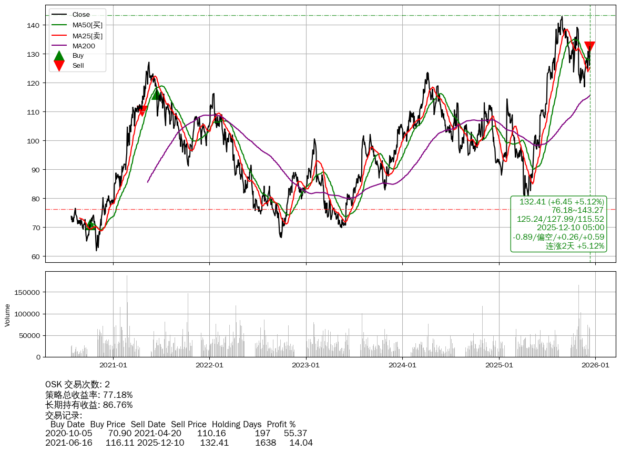The width and height of the screenshot is (621, 452).
Task: Click the 连涨2天 +5.12% line in info box
Action: 575,246
